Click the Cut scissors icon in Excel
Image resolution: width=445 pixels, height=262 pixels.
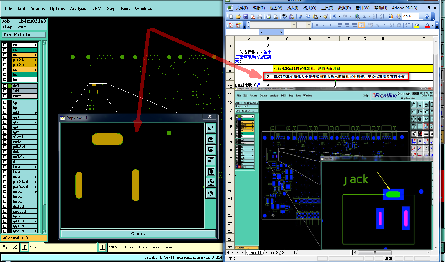[300, 16]
